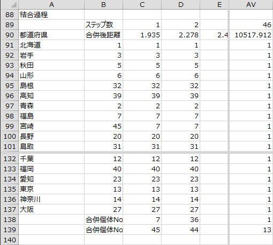Click 合併個体No label in row 139
The image size is (273, 245).
[x=103, y=230]
